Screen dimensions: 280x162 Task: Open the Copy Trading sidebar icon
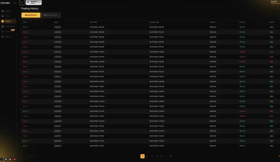click(3, 26)
